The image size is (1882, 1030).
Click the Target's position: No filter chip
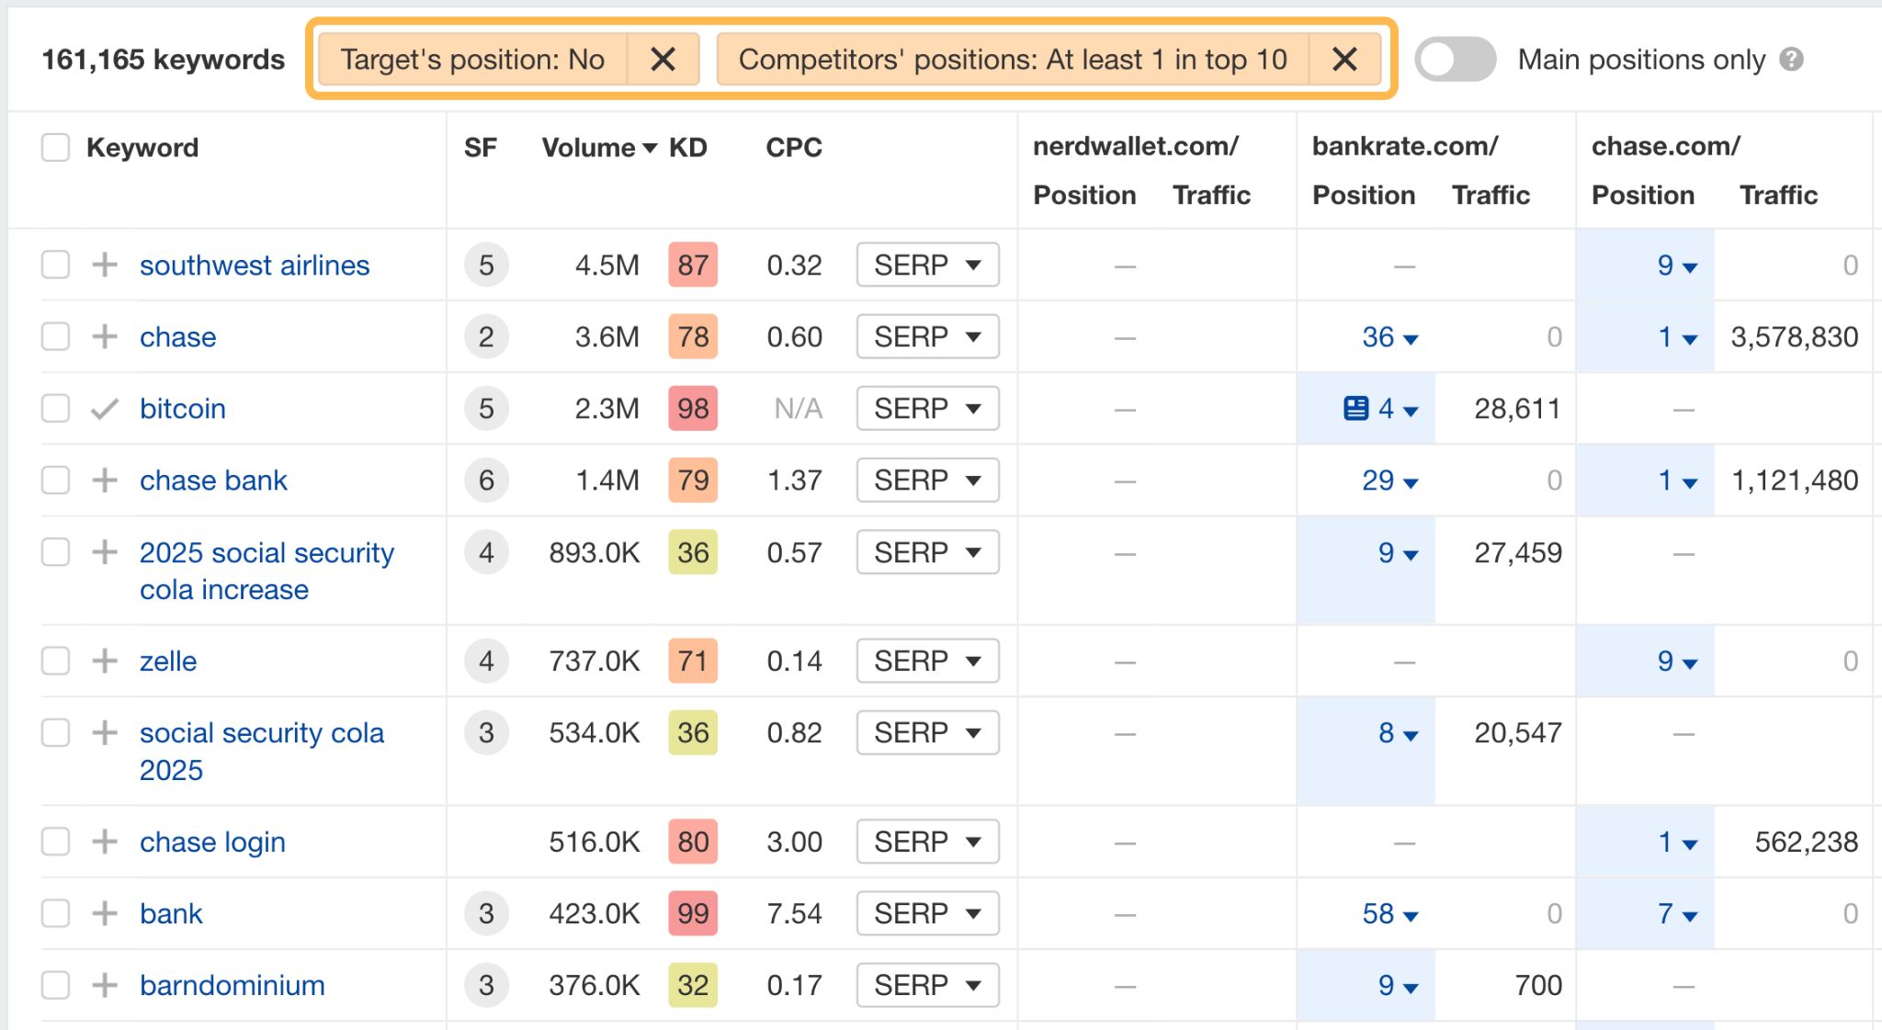pos(472,59)
